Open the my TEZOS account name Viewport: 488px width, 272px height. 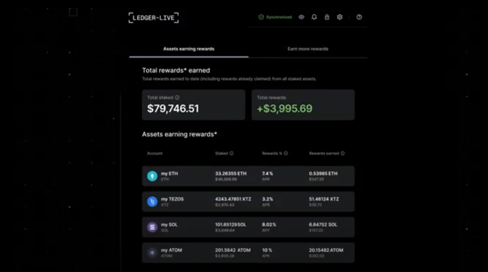172,199
